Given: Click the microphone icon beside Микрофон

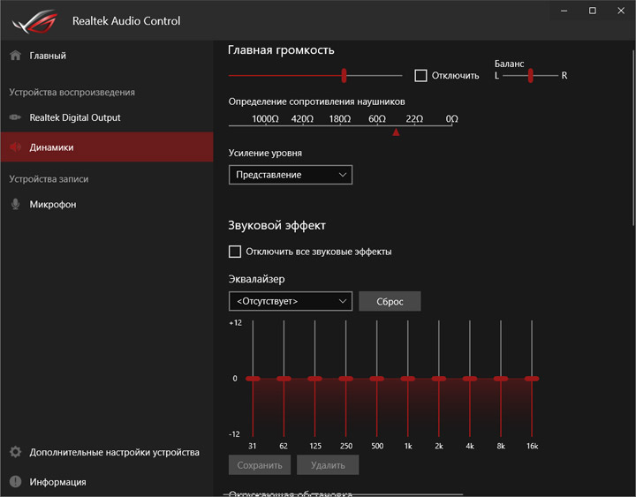Looking at the screenshot, I should (x=15, y=204).
